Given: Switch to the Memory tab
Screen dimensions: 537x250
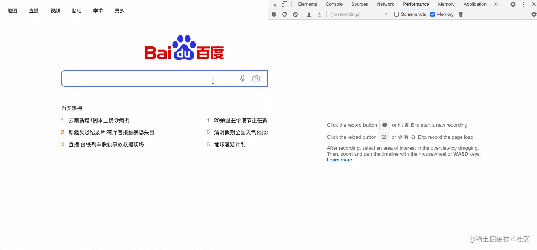Looking at the screenshot, I should coord(446,4).
